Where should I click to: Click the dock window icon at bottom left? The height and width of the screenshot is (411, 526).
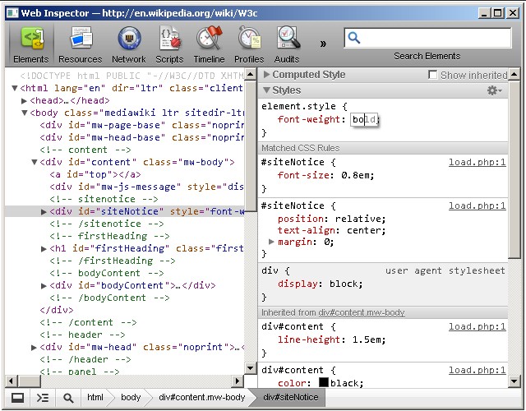coord(17,398)
